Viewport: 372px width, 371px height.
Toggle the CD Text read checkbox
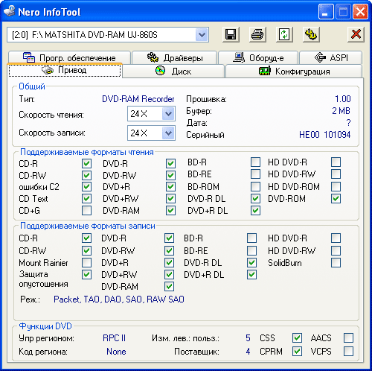[86, 199]
